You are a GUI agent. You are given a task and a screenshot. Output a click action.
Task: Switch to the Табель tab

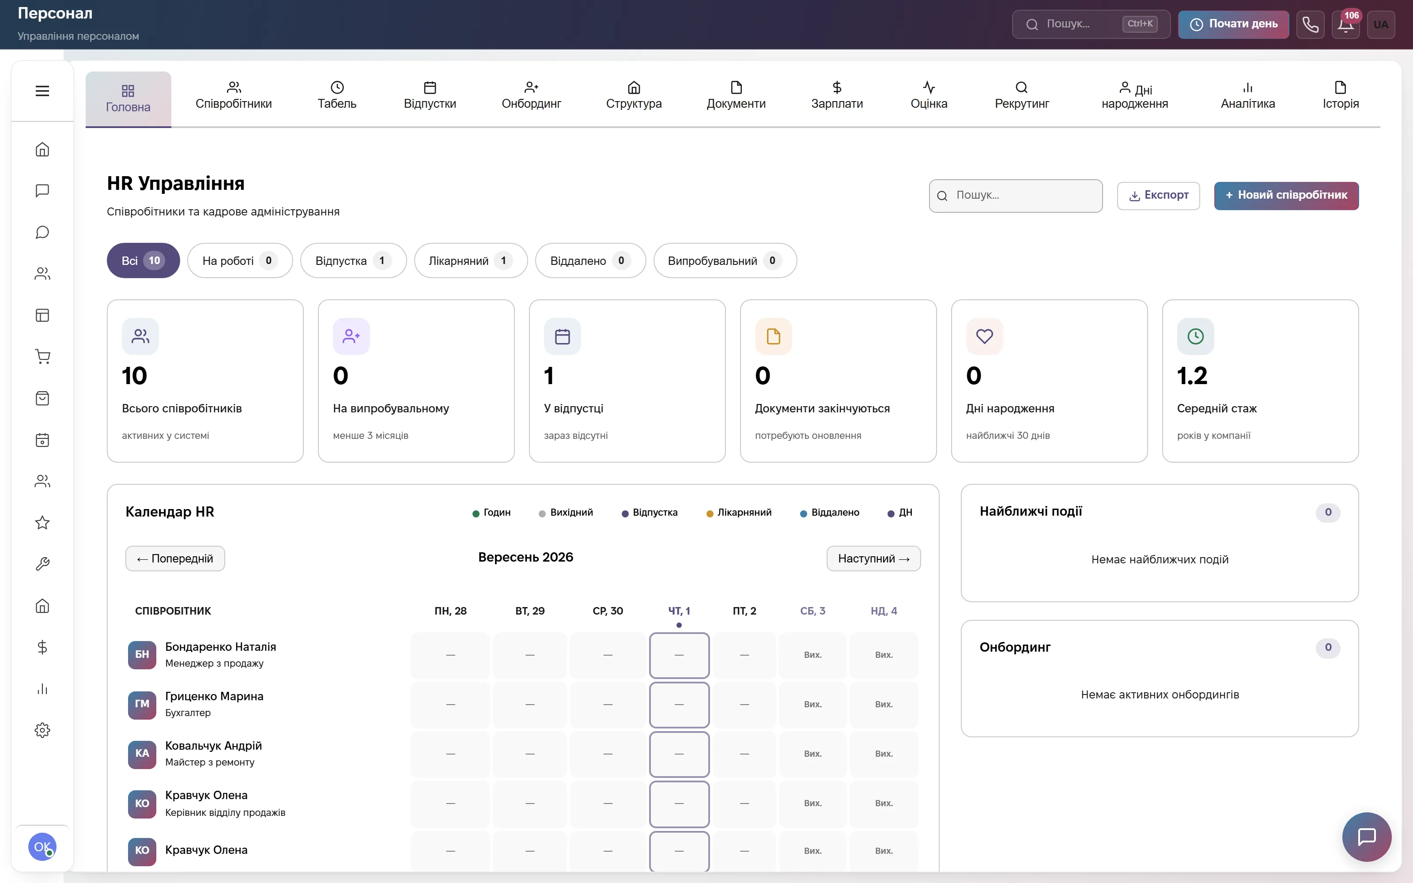coord(337,96)
